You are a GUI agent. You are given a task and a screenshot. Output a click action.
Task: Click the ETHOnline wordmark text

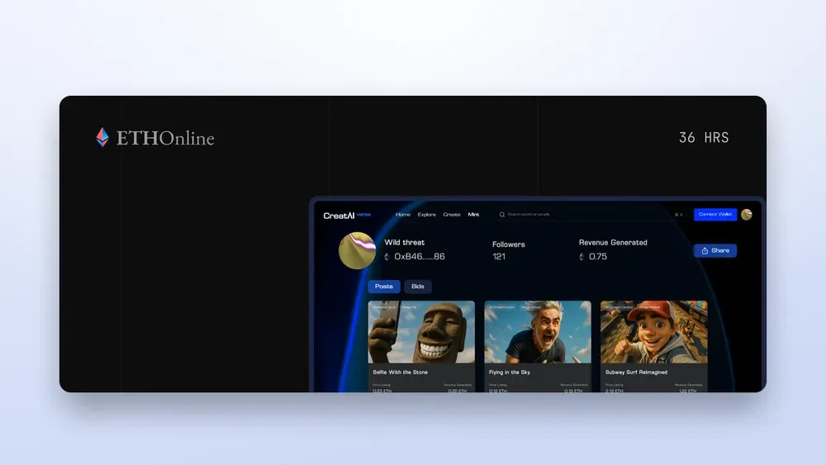[x=165, y=138]
